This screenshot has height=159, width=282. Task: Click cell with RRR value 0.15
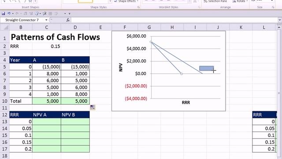pos(47,46)
